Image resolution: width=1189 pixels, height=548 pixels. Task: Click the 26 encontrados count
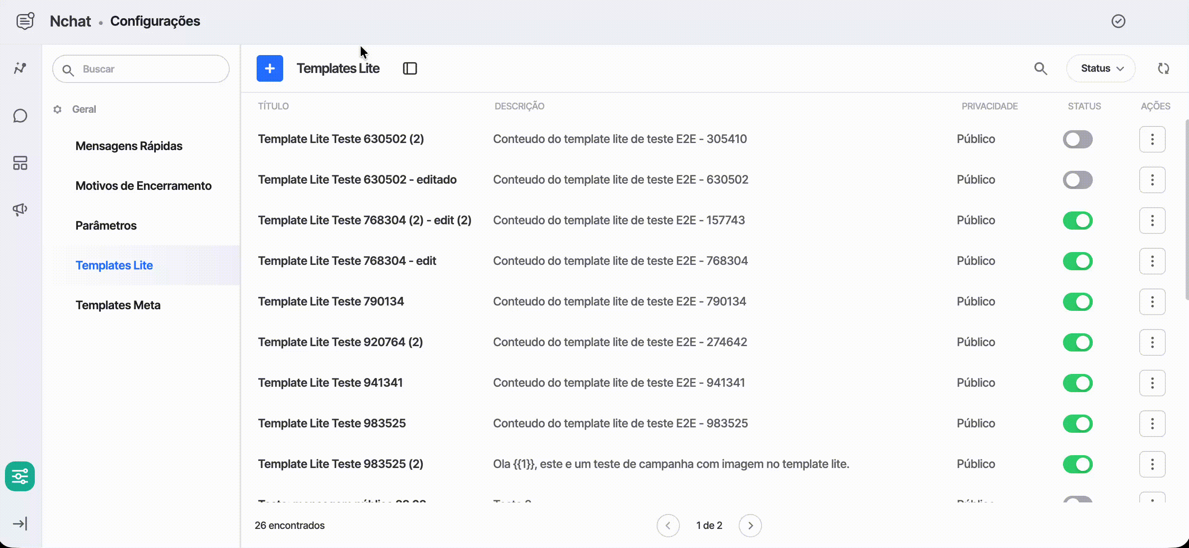[289, 525]
